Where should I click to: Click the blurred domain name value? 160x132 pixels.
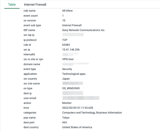(x=75, y=64)
